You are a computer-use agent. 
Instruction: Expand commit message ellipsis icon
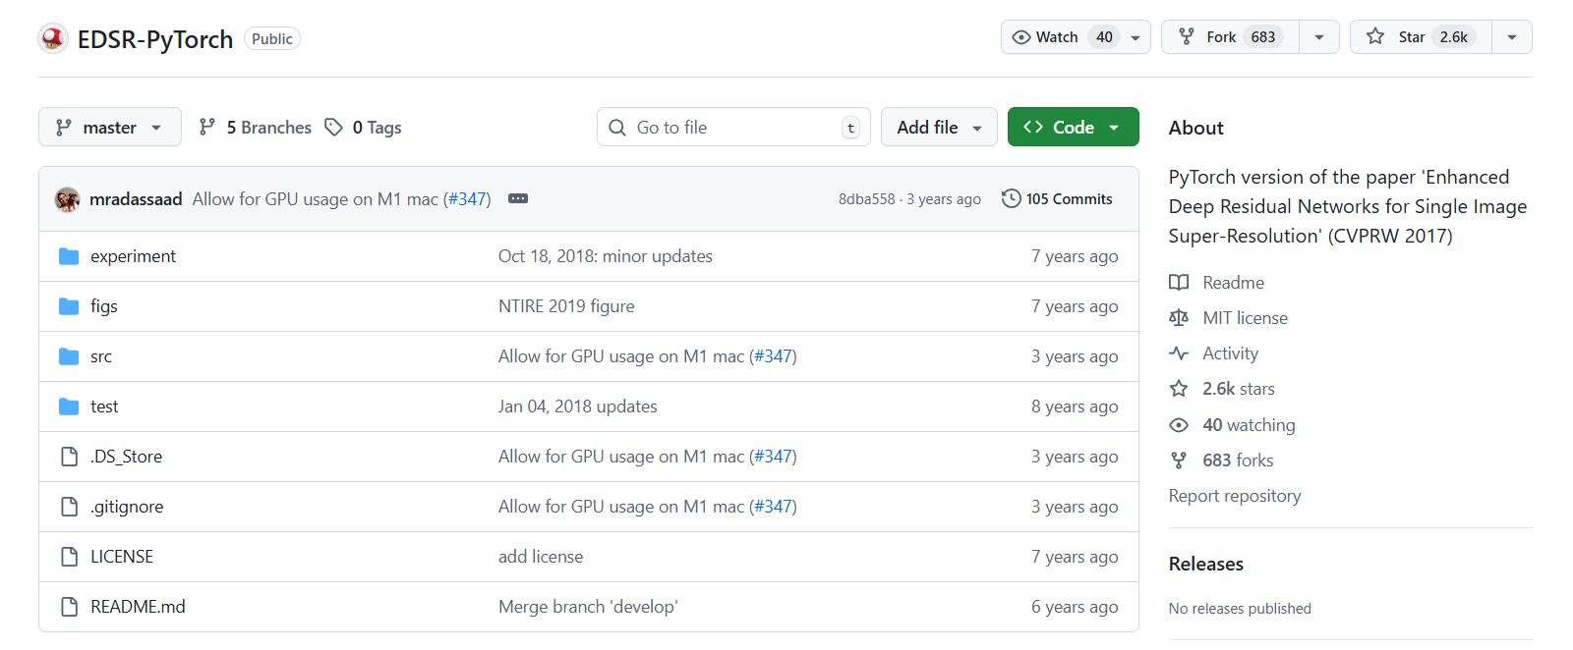518,198
